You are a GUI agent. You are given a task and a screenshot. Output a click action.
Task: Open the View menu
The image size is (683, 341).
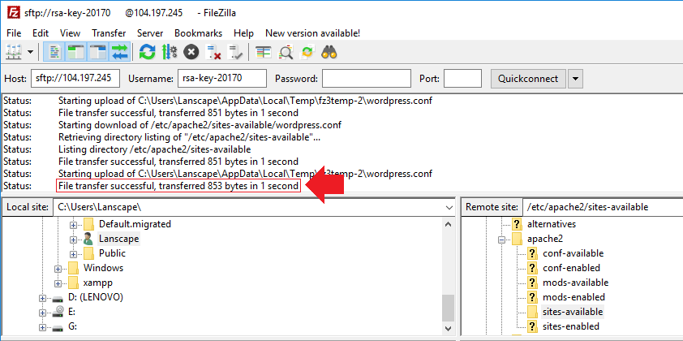[x=70, y=33]
